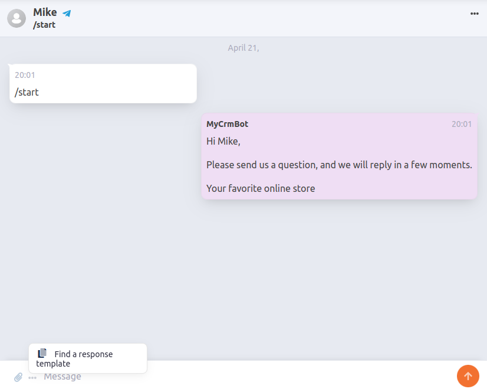Screen dimensions: 487x392
Task: Click the 20:01 timestamp on incoming message
Action: (x=25, y=75)
